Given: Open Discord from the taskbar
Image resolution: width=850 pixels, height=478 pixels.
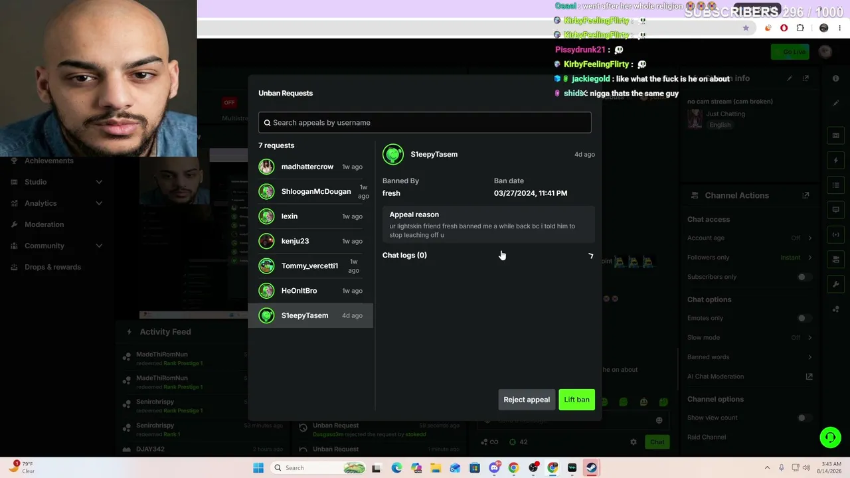Looking at the screenshot, I should 494,468.
